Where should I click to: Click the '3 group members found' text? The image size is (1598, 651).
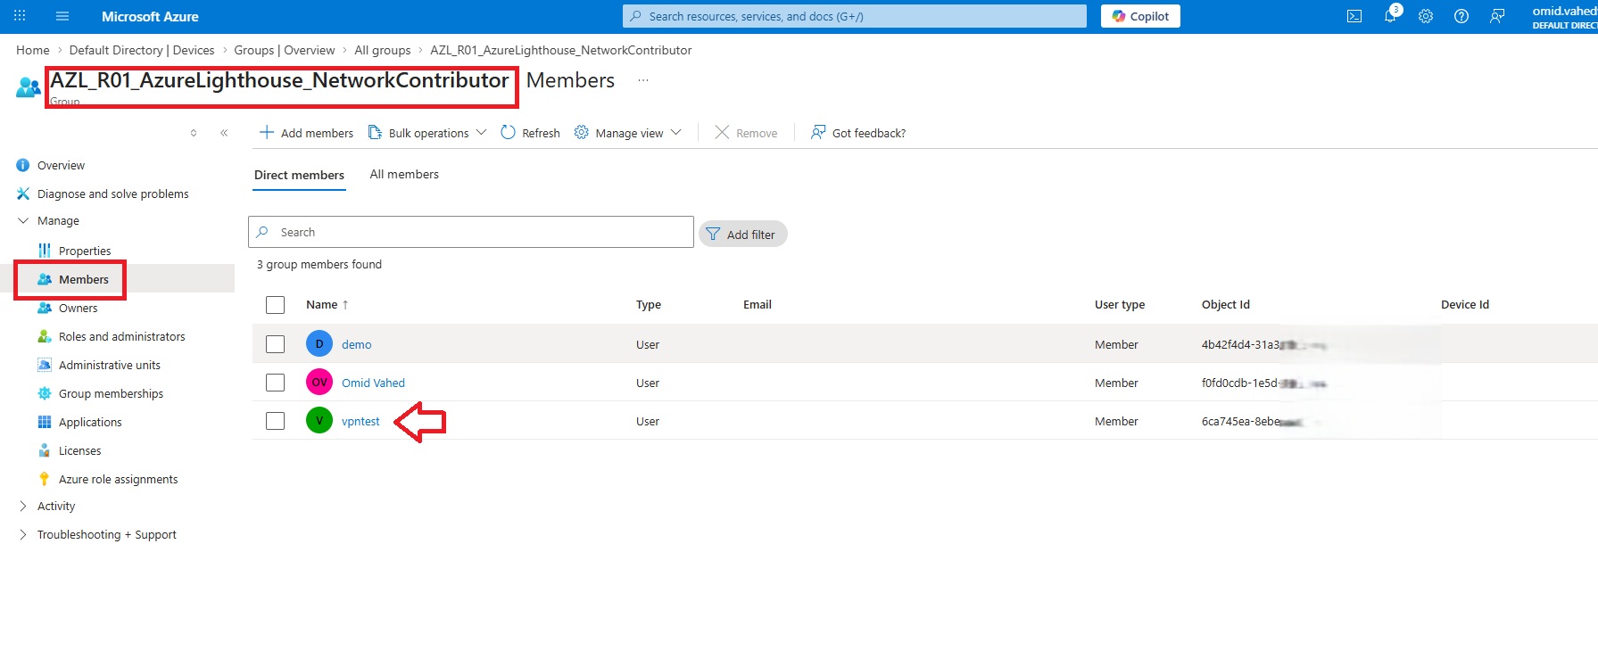coord(319,264)
